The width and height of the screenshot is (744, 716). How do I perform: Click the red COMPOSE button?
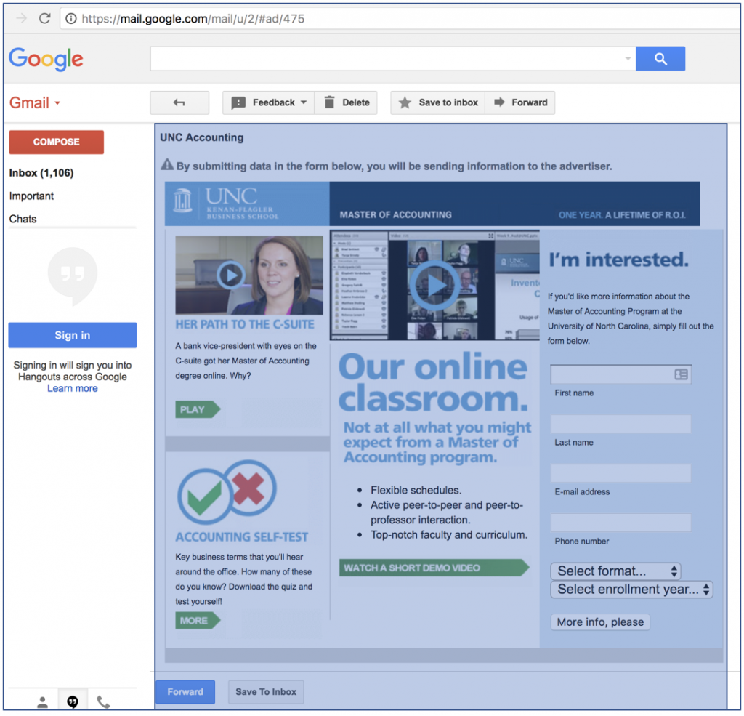(x=56, y=142)
